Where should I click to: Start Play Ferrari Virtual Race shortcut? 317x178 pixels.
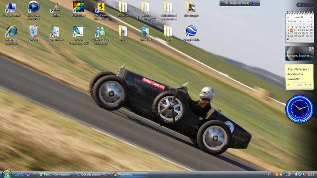[101, 11]
